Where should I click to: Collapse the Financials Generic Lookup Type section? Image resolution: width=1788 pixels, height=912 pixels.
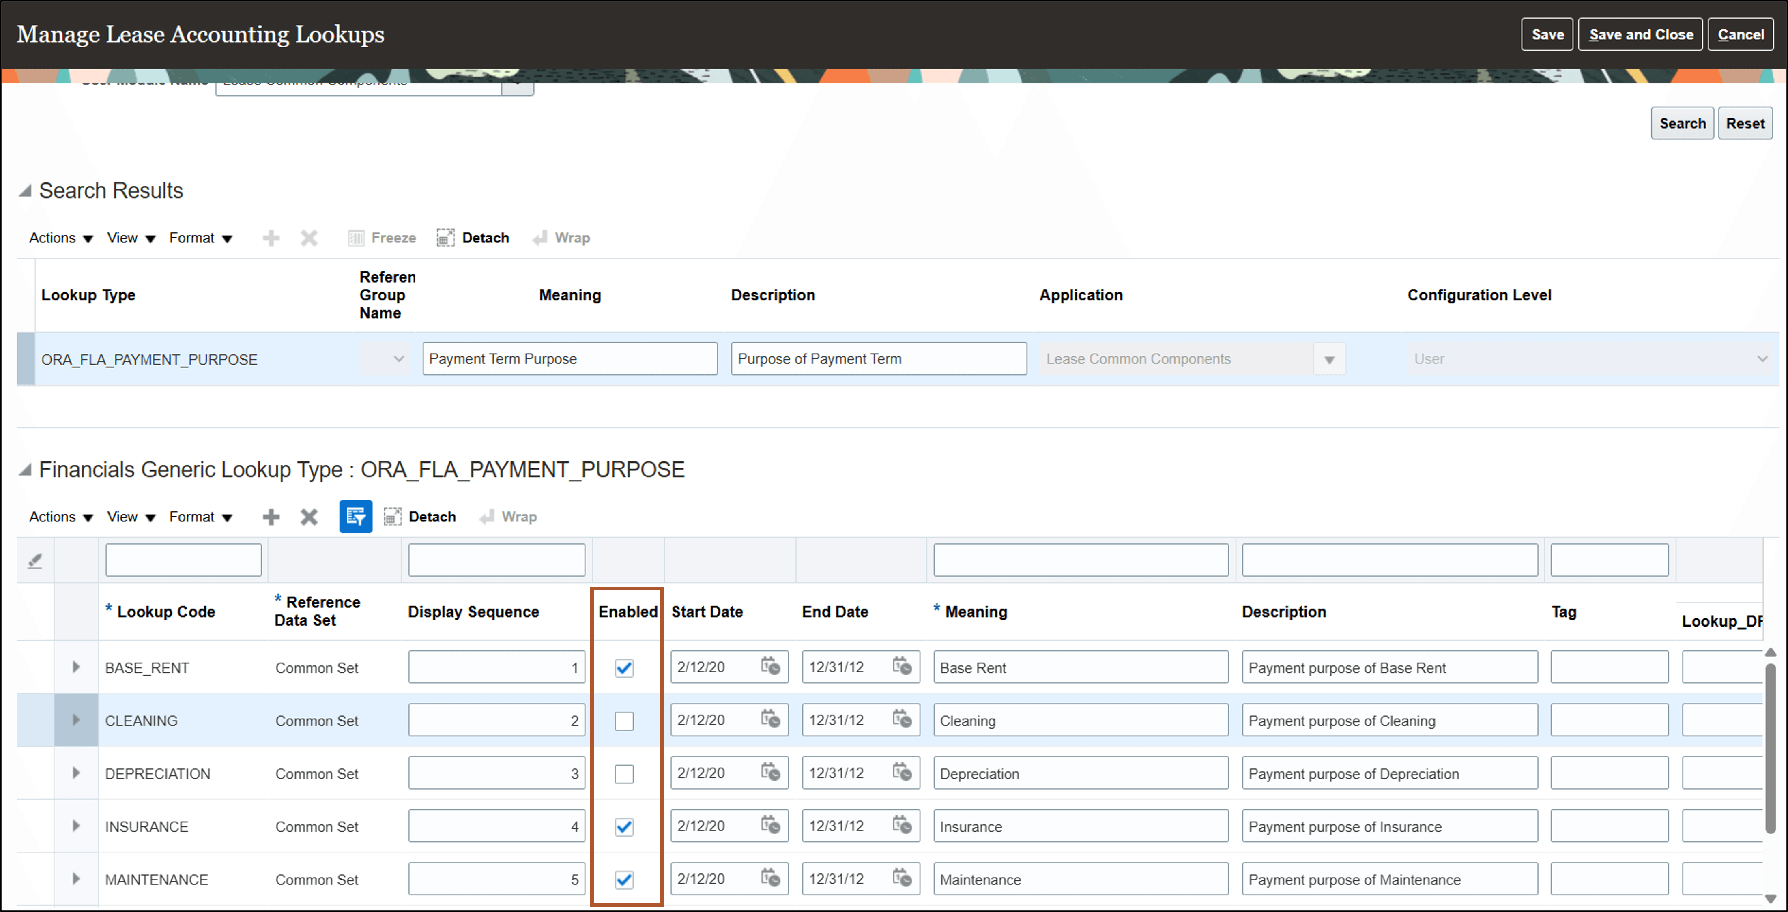(26, 470)
